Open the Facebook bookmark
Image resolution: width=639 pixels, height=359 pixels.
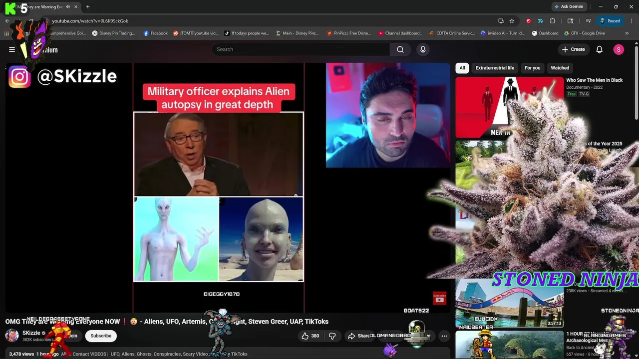[x=155, y=33]
